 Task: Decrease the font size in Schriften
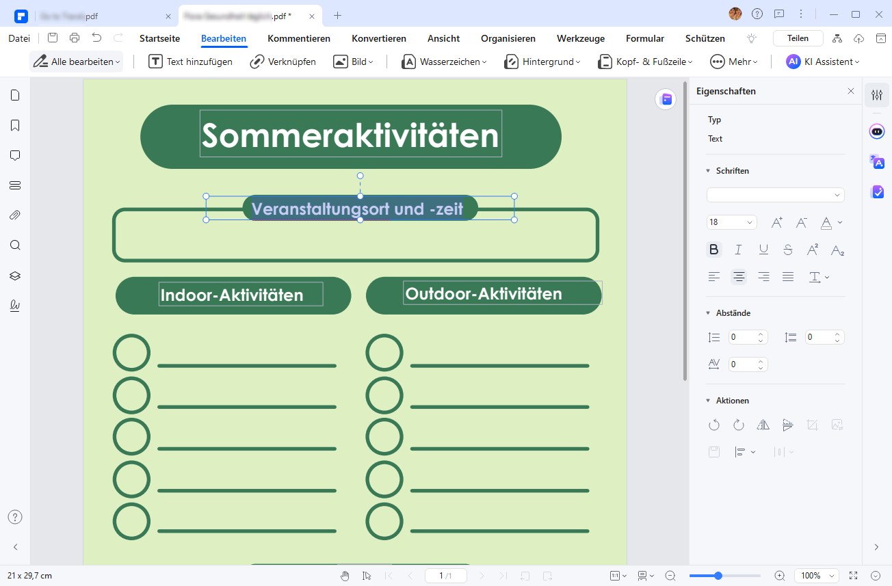802,222
